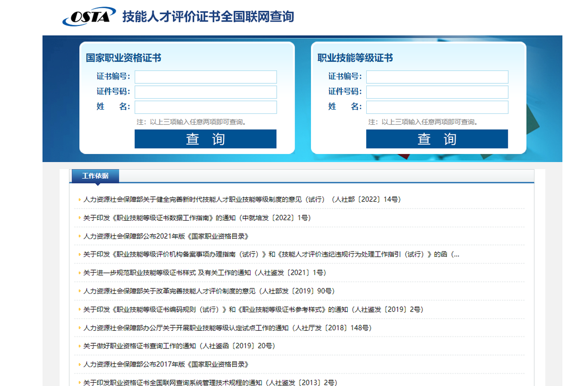The image size is (586, 386).
Task: Open 人社鉴发〔2019〕2号 notice link
Action: click(x=253, y=309)
